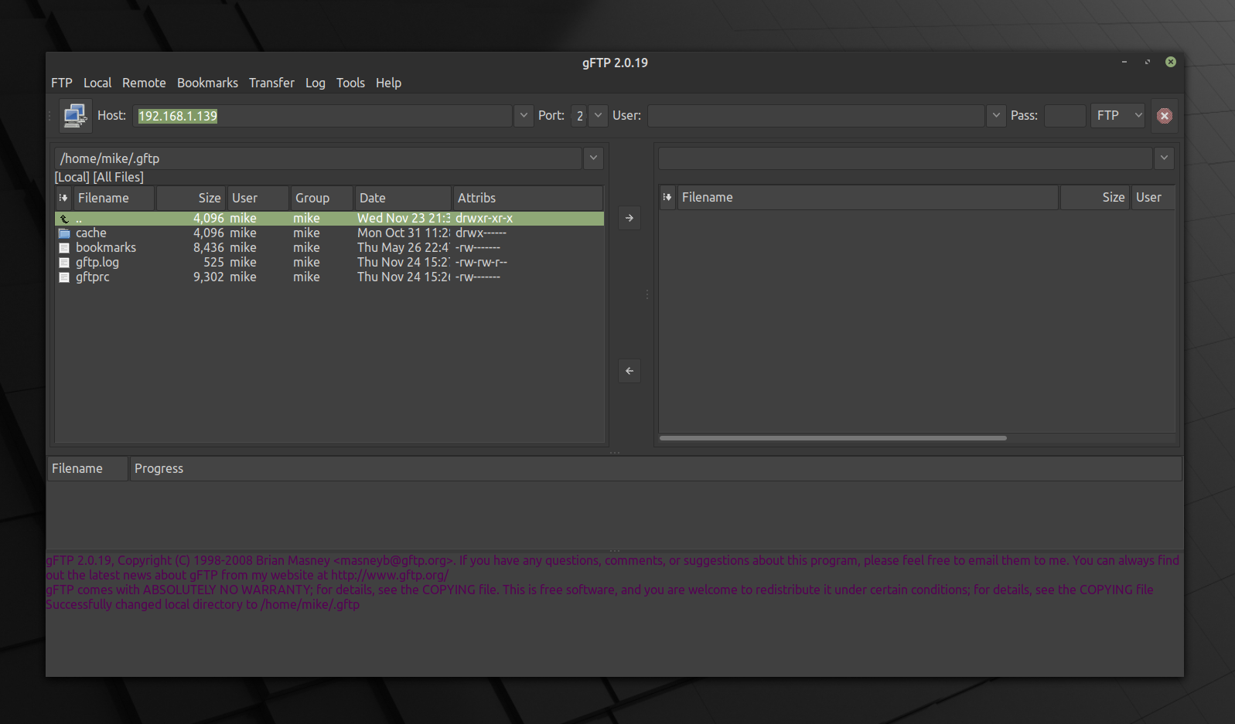The width and height of the screenshot is (1235, 724).
Task: Click size value 9,302 in gftprc row
Action: (209, 277)
